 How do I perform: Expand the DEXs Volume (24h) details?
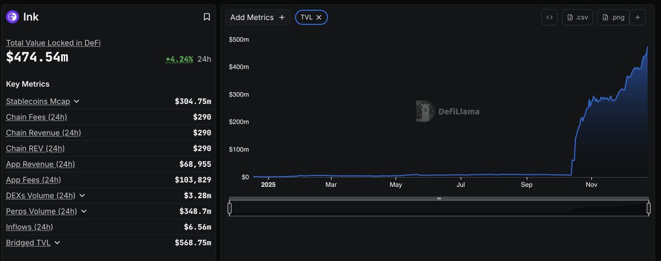(x=82, y=195)
